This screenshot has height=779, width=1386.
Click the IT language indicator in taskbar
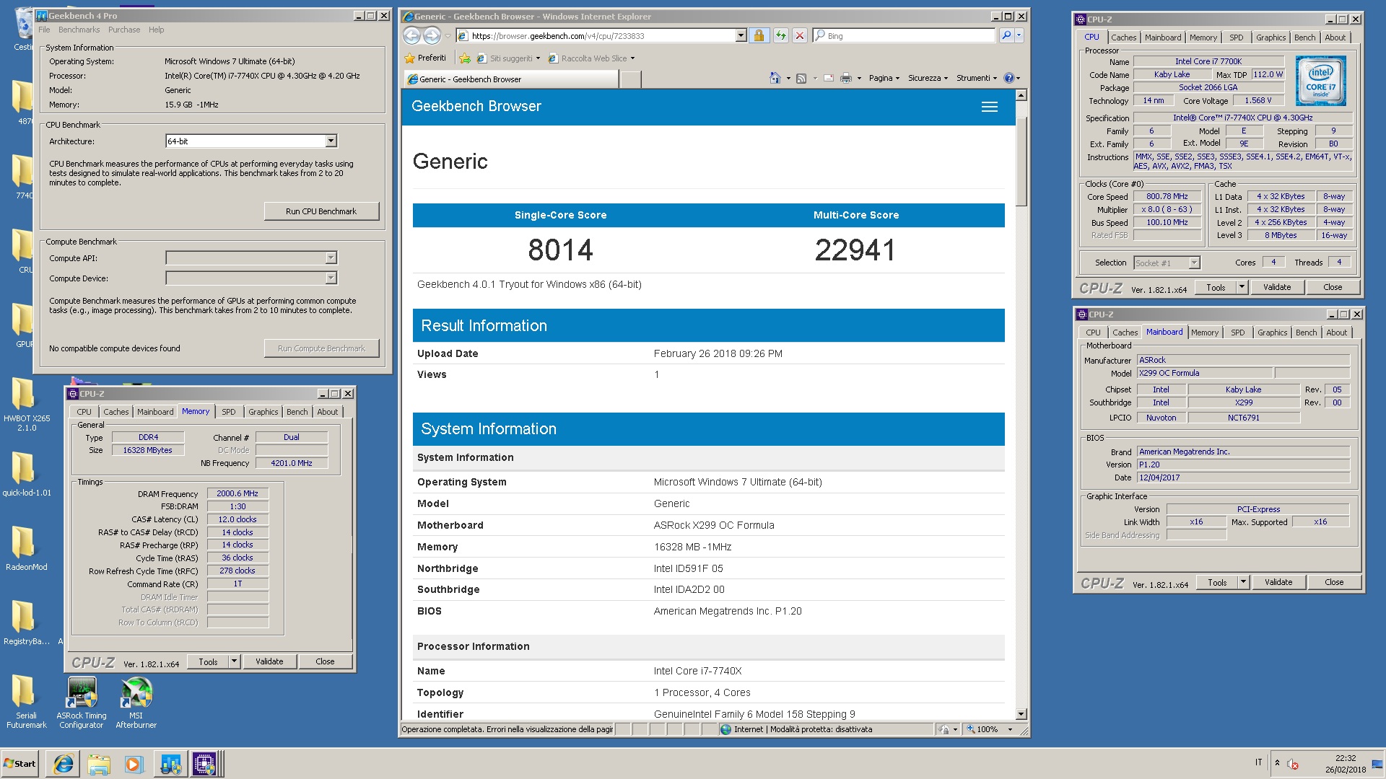click(1258, 762)
